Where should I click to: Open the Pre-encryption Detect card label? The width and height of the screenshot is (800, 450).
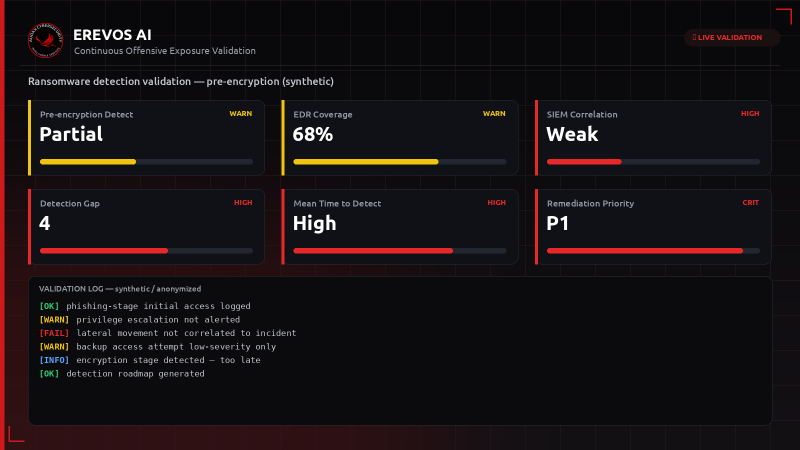click(86, 114)
